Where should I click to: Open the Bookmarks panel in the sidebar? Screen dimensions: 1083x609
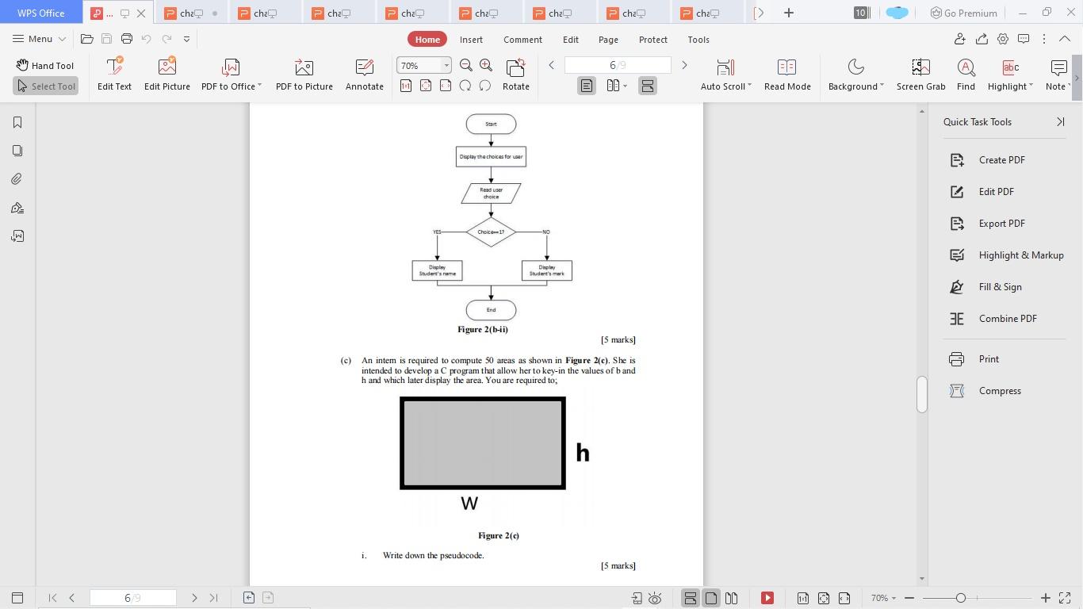coord(16,122)
